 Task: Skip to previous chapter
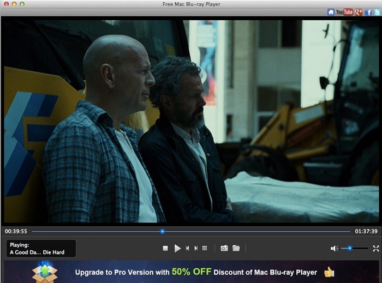(187, 248)
